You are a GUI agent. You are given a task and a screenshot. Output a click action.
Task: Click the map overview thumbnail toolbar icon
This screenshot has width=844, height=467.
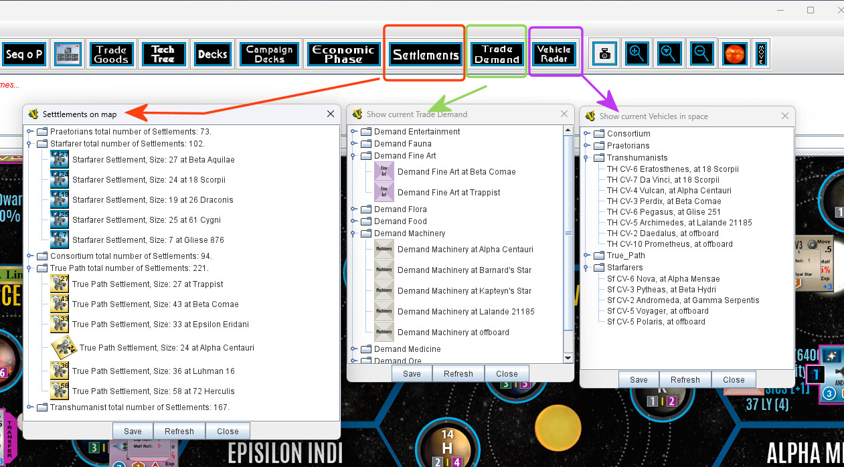(68, 54)
